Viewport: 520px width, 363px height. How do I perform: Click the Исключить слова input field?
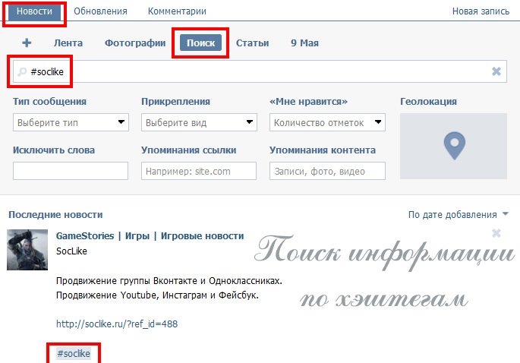click(71, 171)
